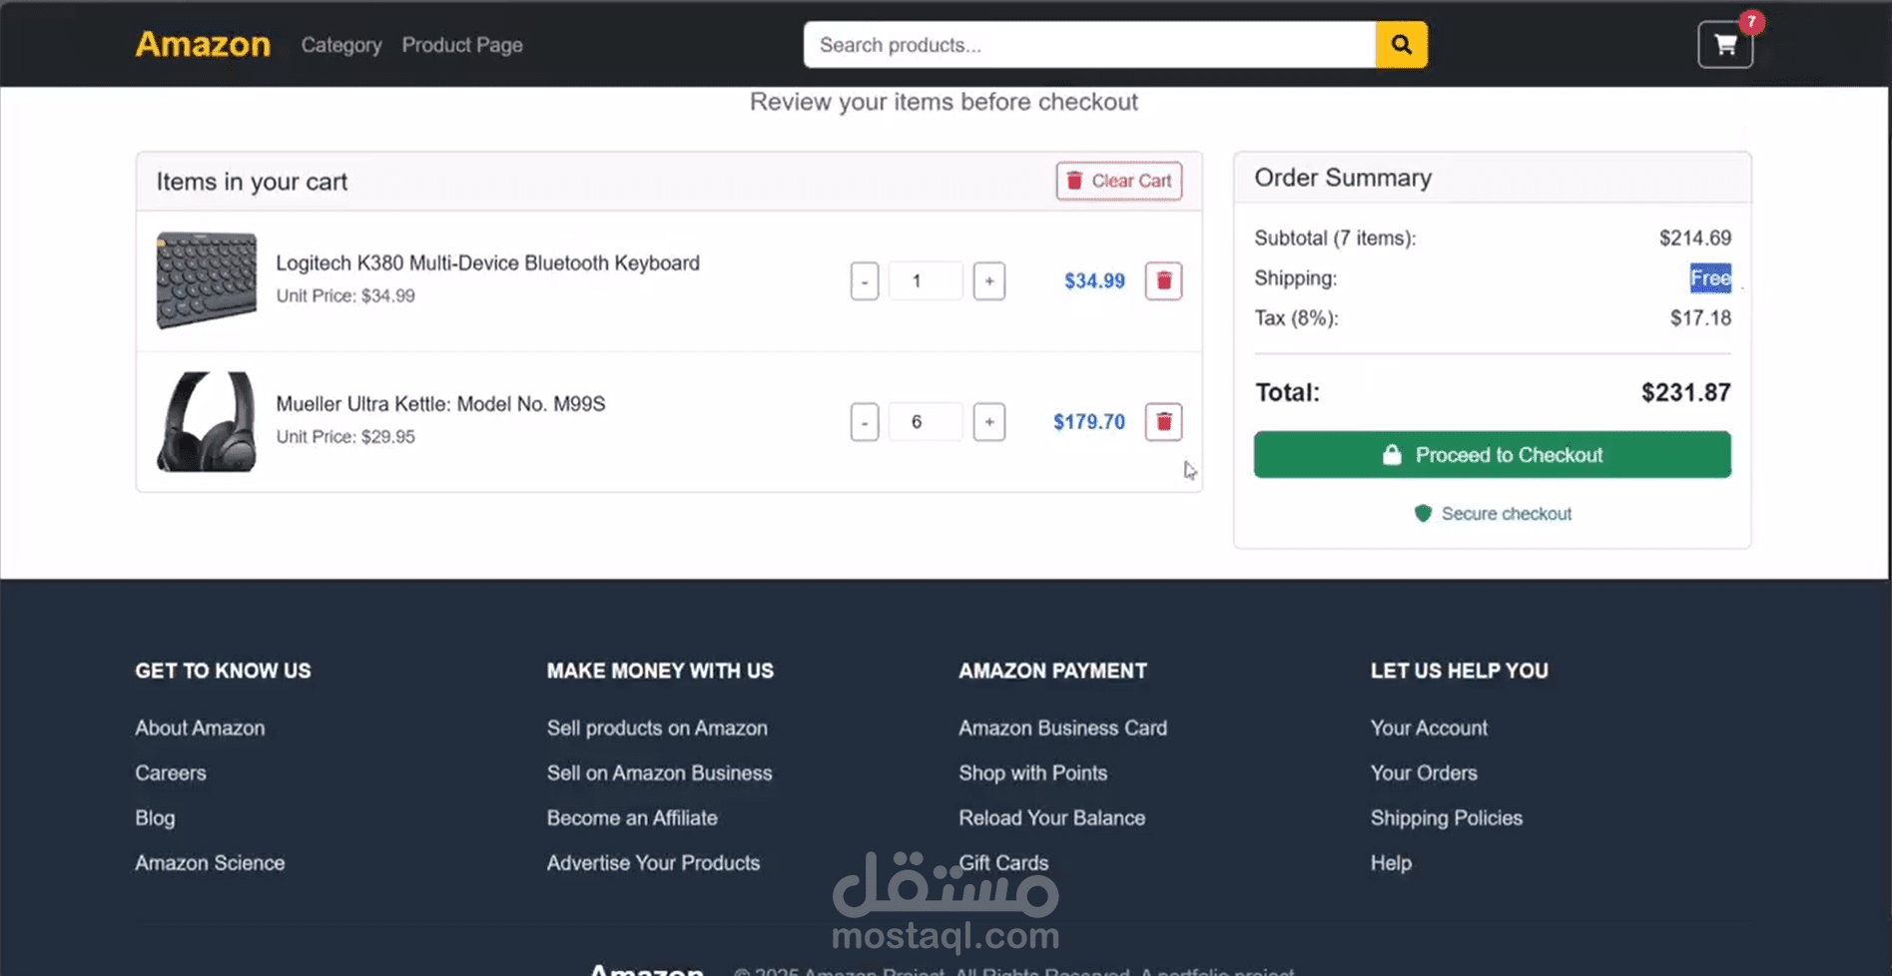Image resolution: width=1892 pixels, height=976 pixels.
Task: Remove the Mueller Ultra Kettle with trash icon
Action: (x=1163, y=421)
